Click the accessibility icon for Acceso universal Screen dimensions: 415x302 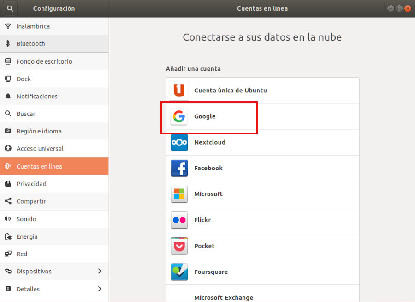8,148
